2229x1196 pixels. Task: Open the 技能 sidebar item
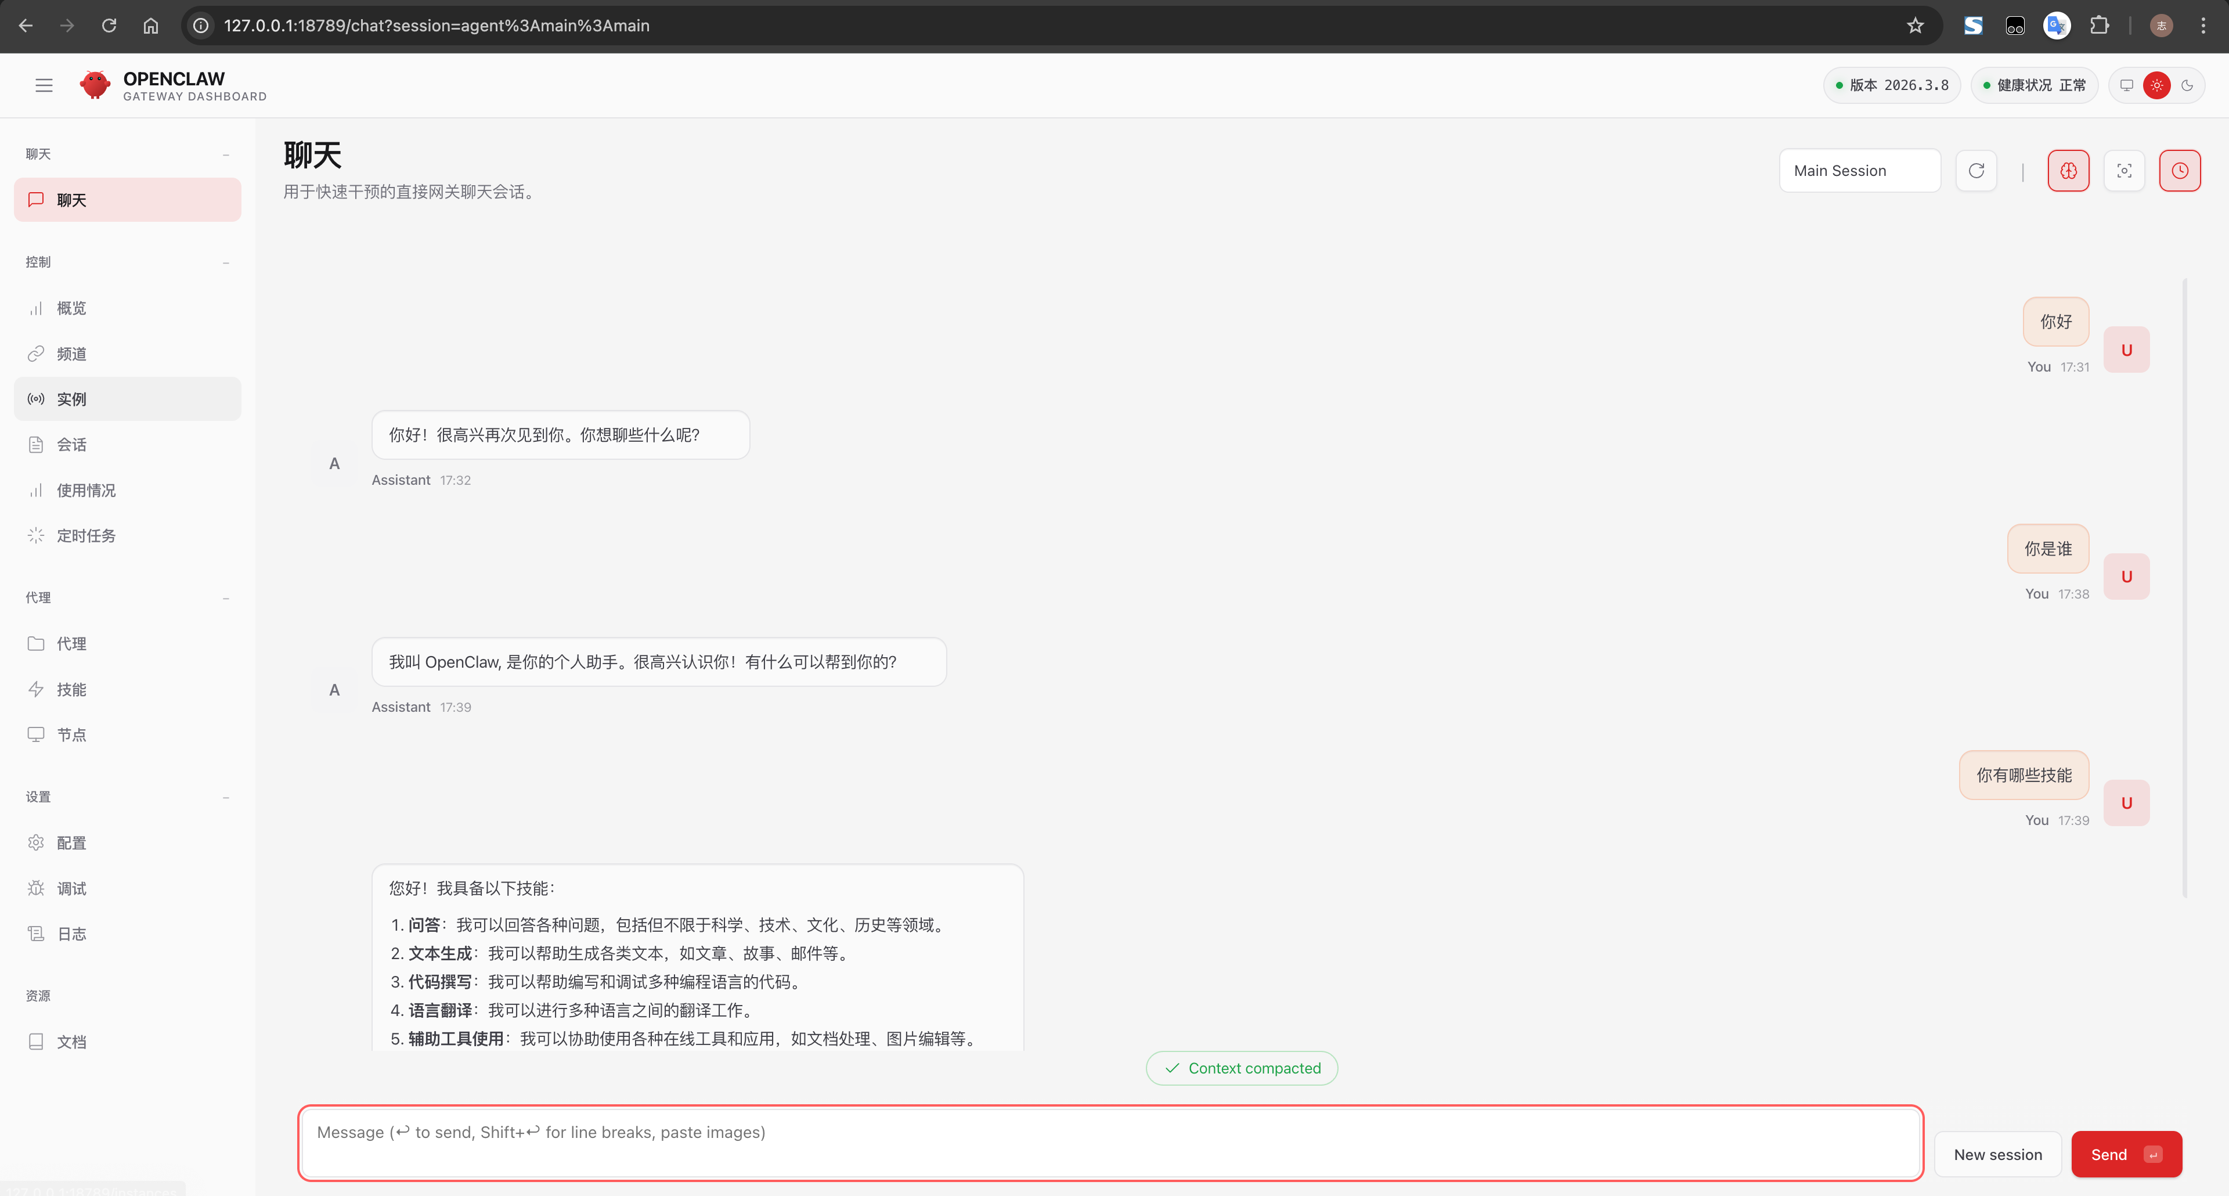coord(71,689)
